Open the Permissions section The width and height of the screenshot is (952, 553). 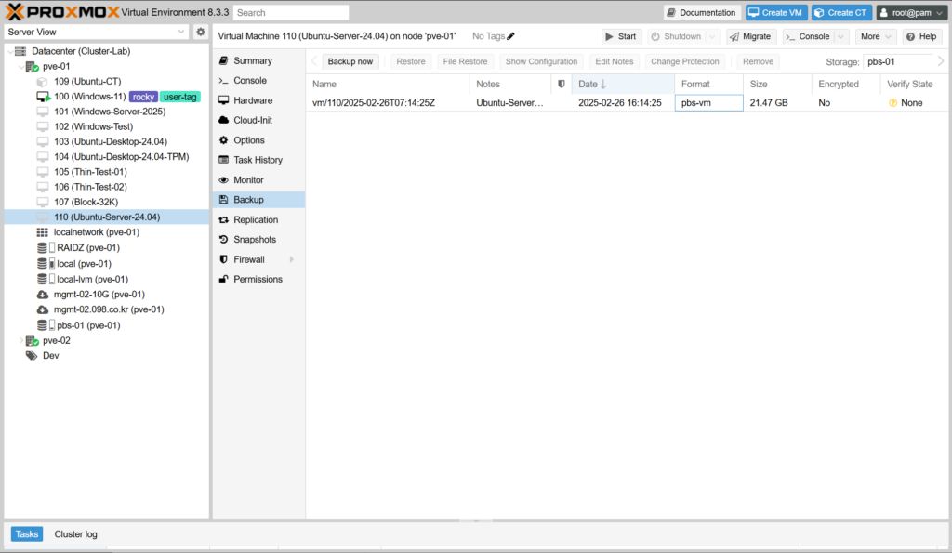pos(258,279)
